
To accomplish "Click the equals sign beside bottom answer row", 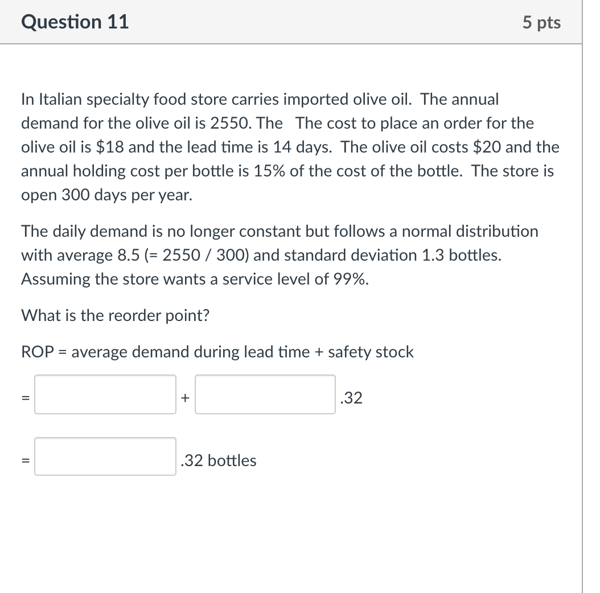I will (24, 461).
